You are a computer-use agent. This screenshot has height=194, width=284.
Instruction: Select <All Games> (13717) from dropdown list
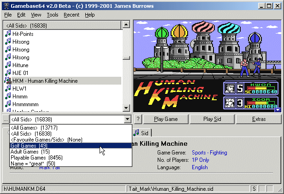71,128
